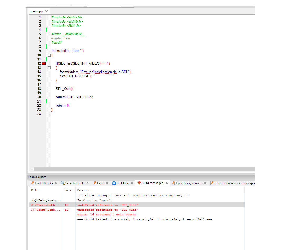Close the Code::Blocks log tab
This screenshot has height=250, width=304.
pos(56,183)
